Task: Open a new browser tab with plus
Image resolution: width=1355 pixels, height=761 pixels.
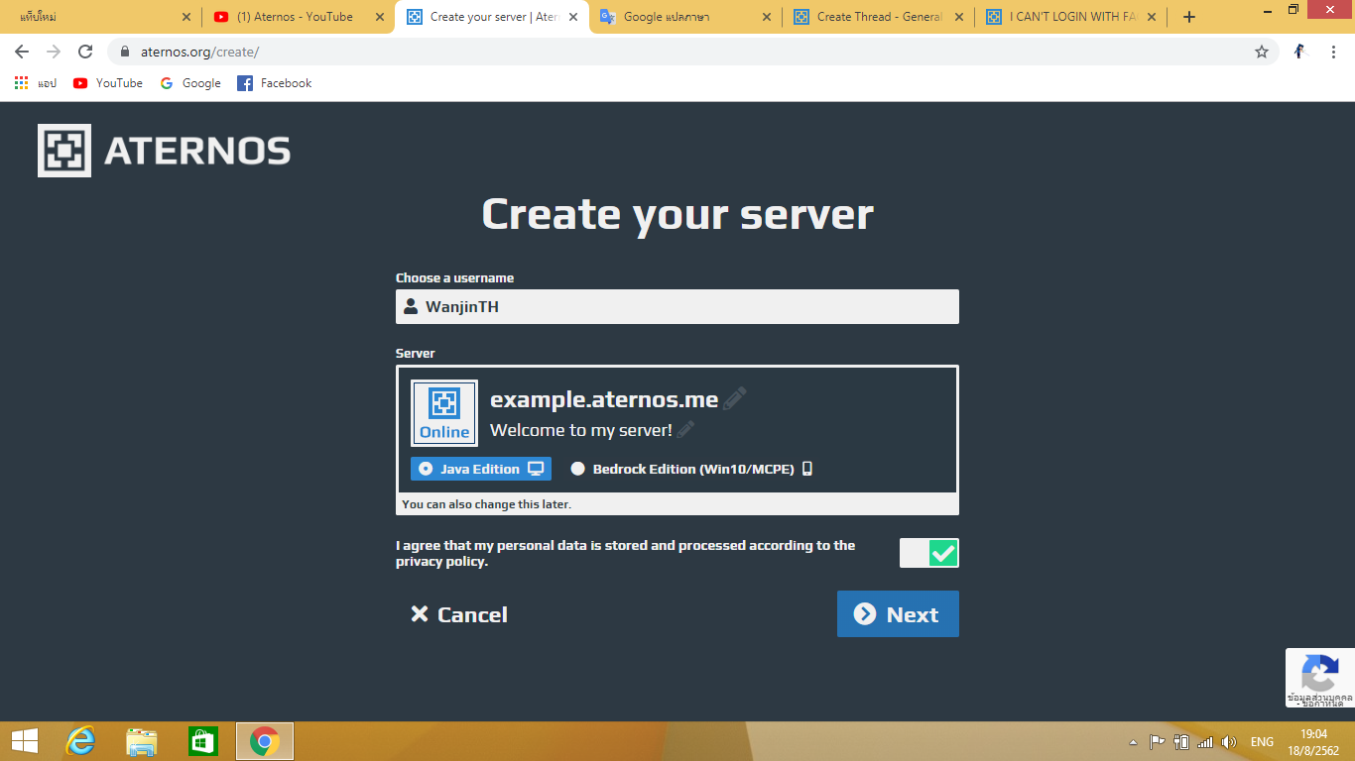Action: [x=1189, y=17]
